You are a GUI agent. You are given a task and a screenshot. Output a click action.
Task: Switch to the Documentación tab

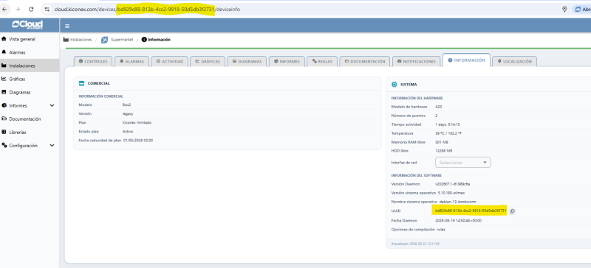click(x=364, y=61)
